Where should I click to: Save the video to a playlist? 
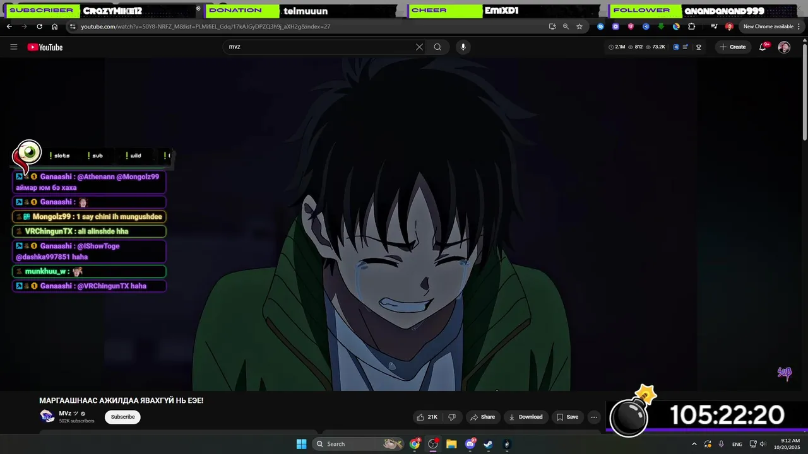click(x=567, y=417)
